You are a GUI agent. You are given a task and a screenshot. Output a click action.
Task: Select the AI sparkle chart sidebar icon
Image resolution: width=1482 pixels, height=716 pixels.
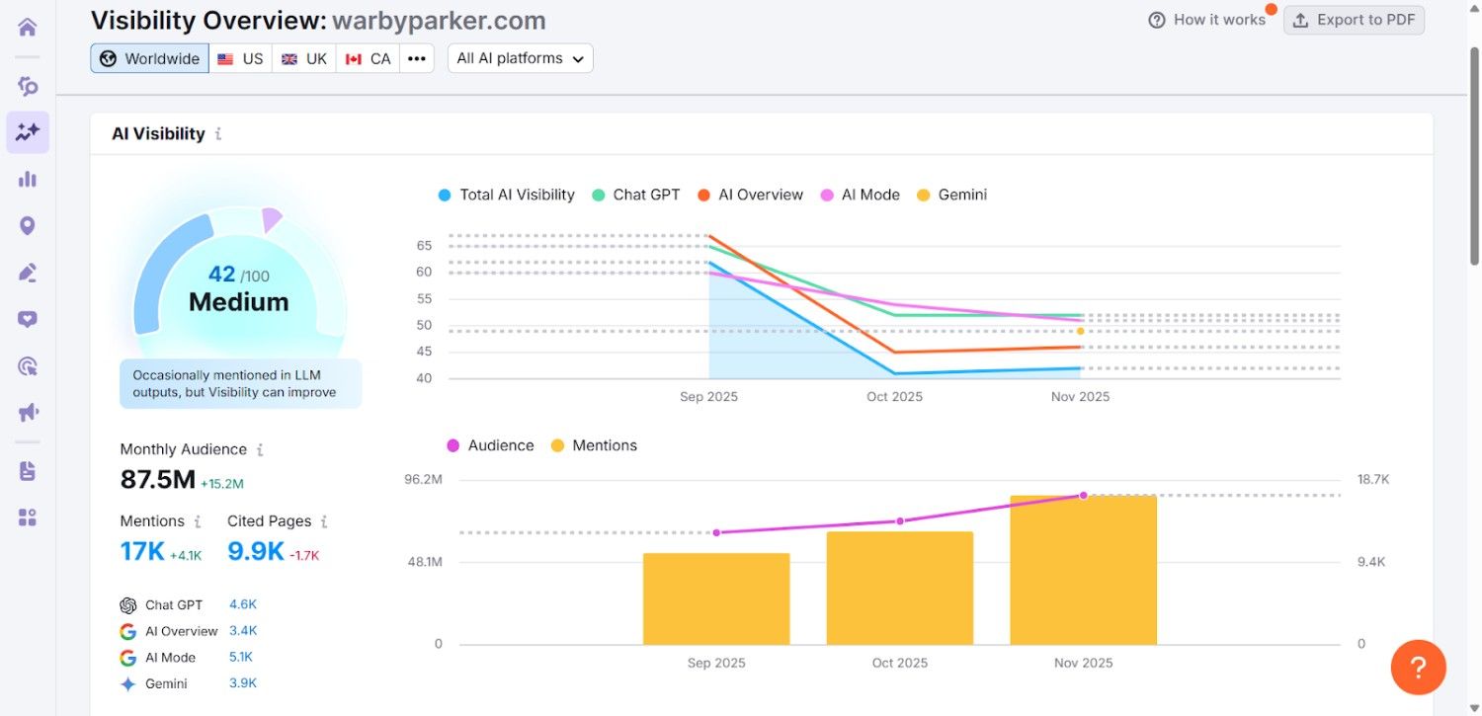click(x=28, y=132)
